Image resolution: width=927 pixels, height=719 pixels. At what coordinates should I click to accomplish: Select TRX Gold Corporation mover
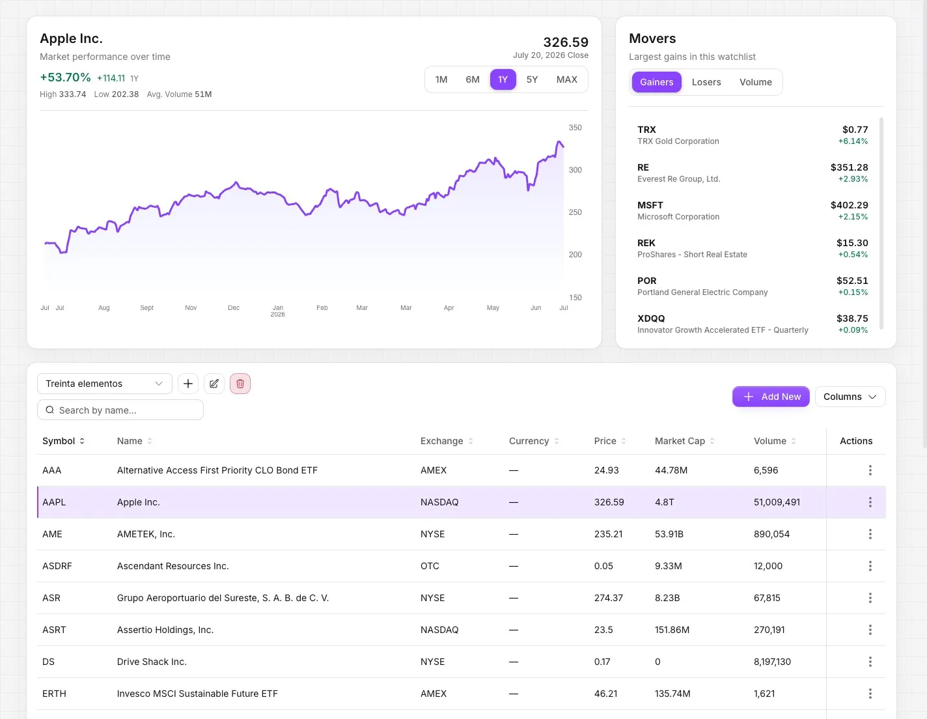pyautogui.click(x=753, y=135)
